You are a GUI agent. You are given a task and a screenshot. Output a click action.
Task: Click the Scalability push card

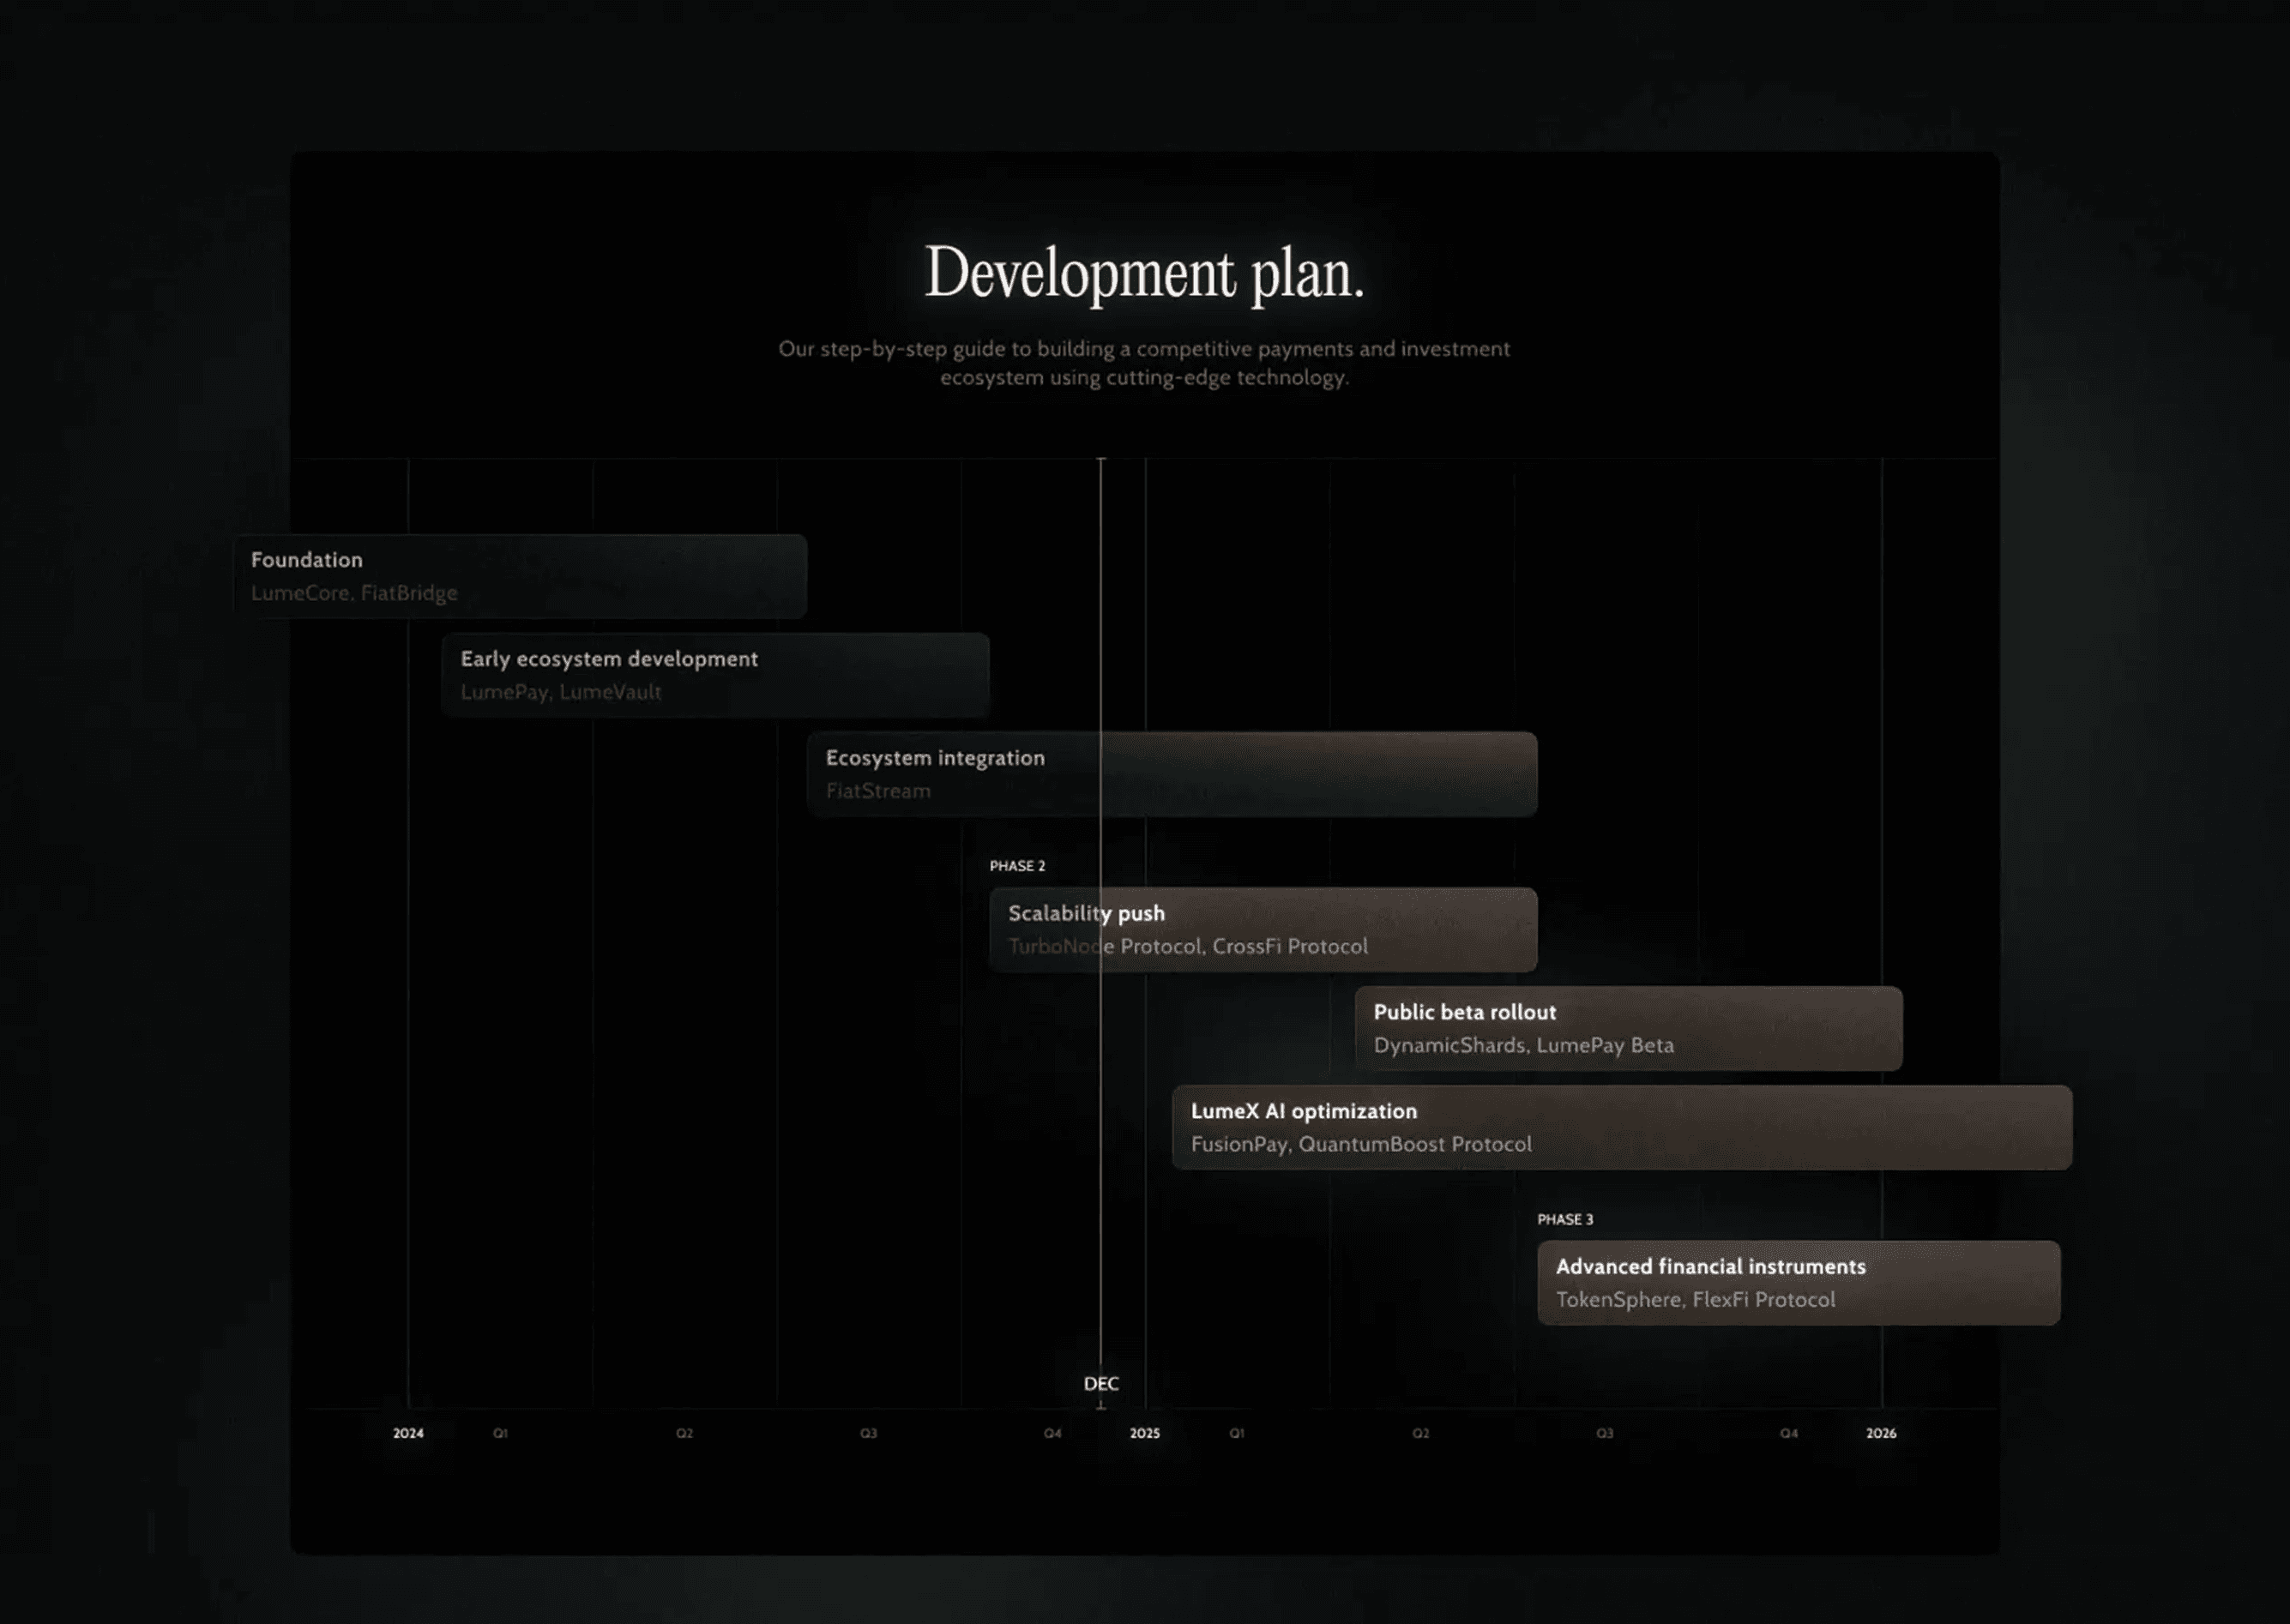pos(1262,929)
